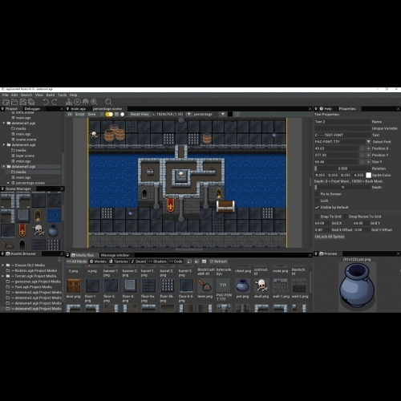
Task: Click the PAC-FONT.TTF file icon
Action: [x=224, y=285]
